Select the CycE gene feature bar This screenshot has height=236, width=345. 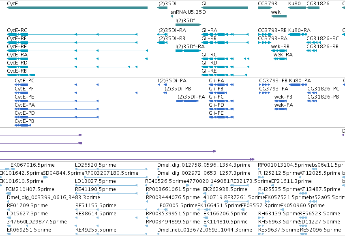click(x=77, y=8)
